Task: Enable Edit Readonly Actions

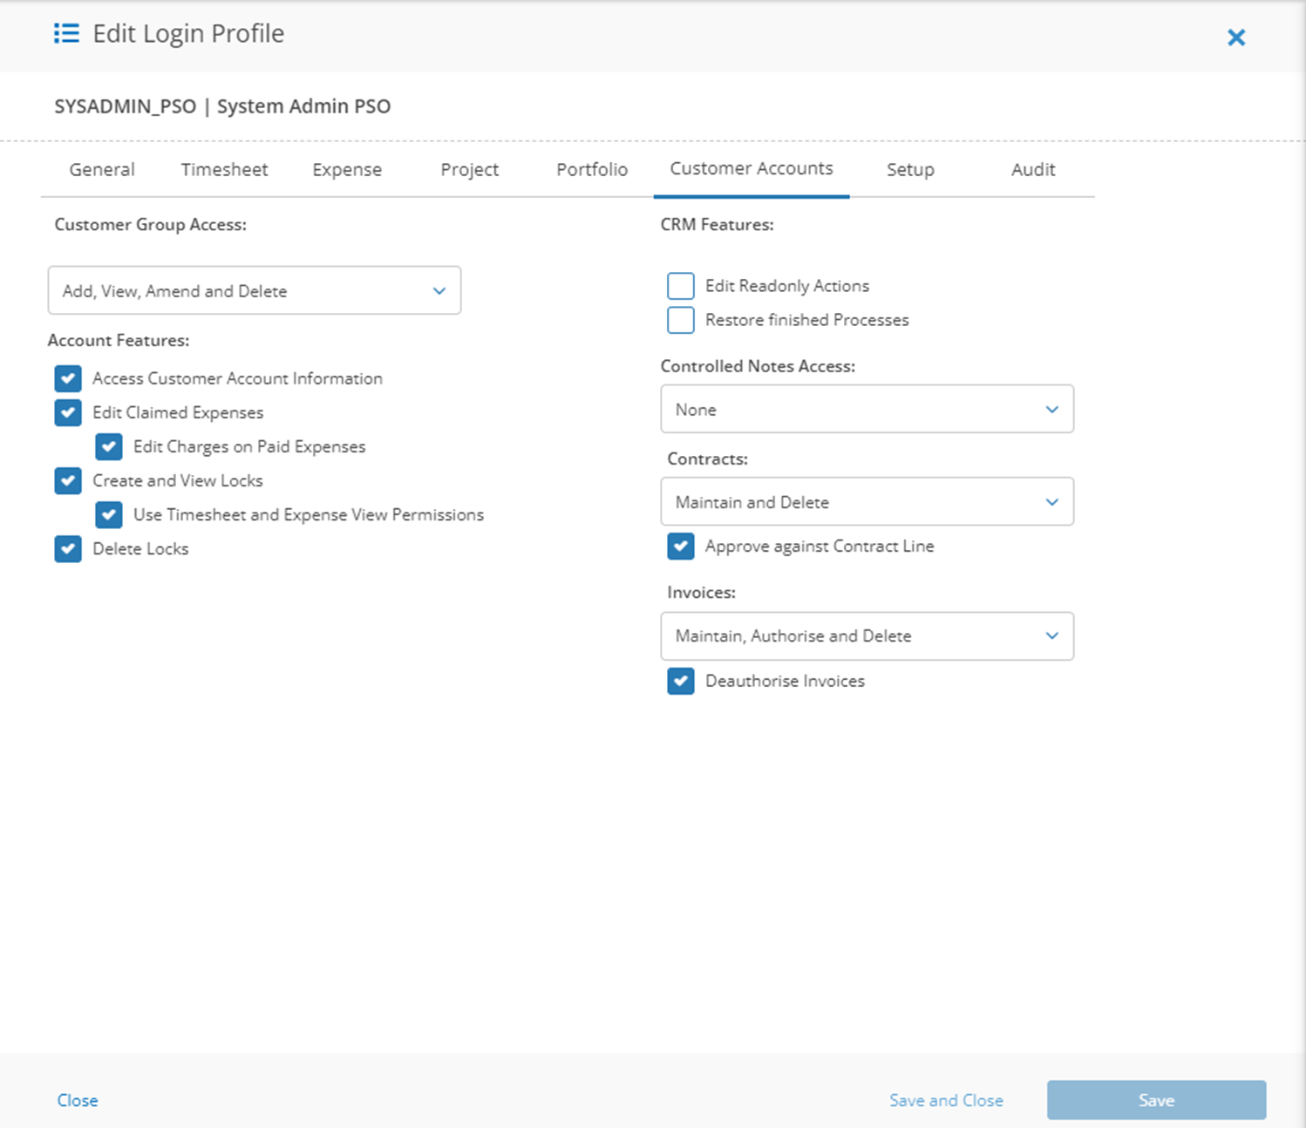Action: (x=681, y=286)
